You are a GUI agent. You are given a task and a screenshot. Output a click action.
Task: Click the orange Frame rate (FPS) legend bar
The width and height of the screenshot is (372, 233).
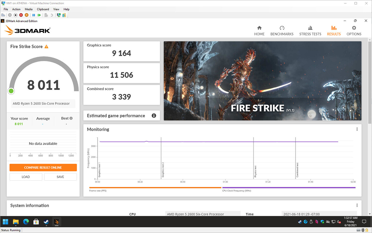(155, 188)
